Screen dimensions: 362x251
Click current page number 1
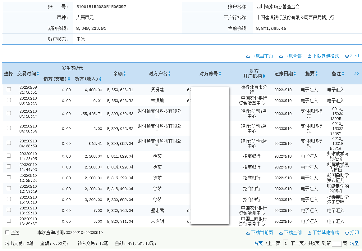[x=286, y=243]
